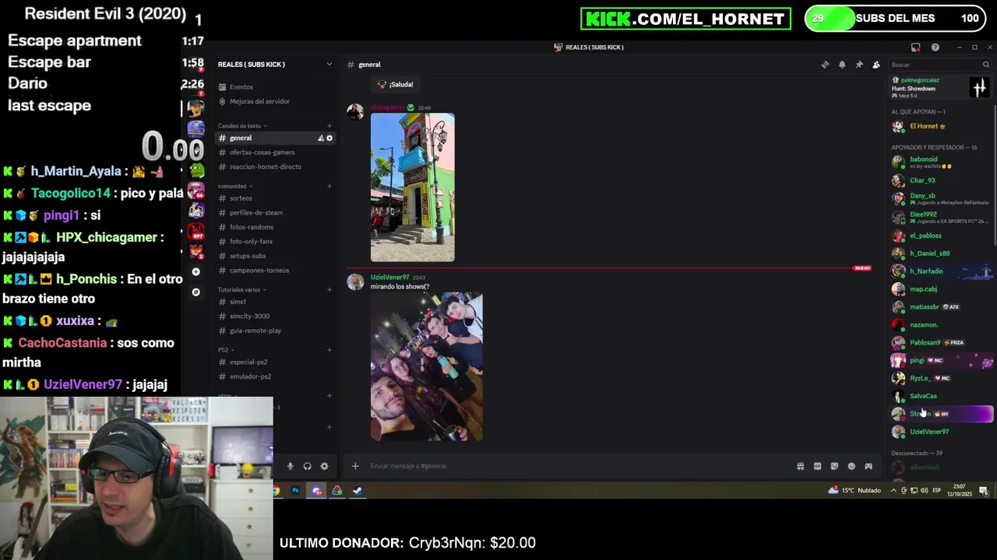Open the Threads icon in channel header
The width and height of the screenshot is (997, 560).
click(x=825, y=65)
